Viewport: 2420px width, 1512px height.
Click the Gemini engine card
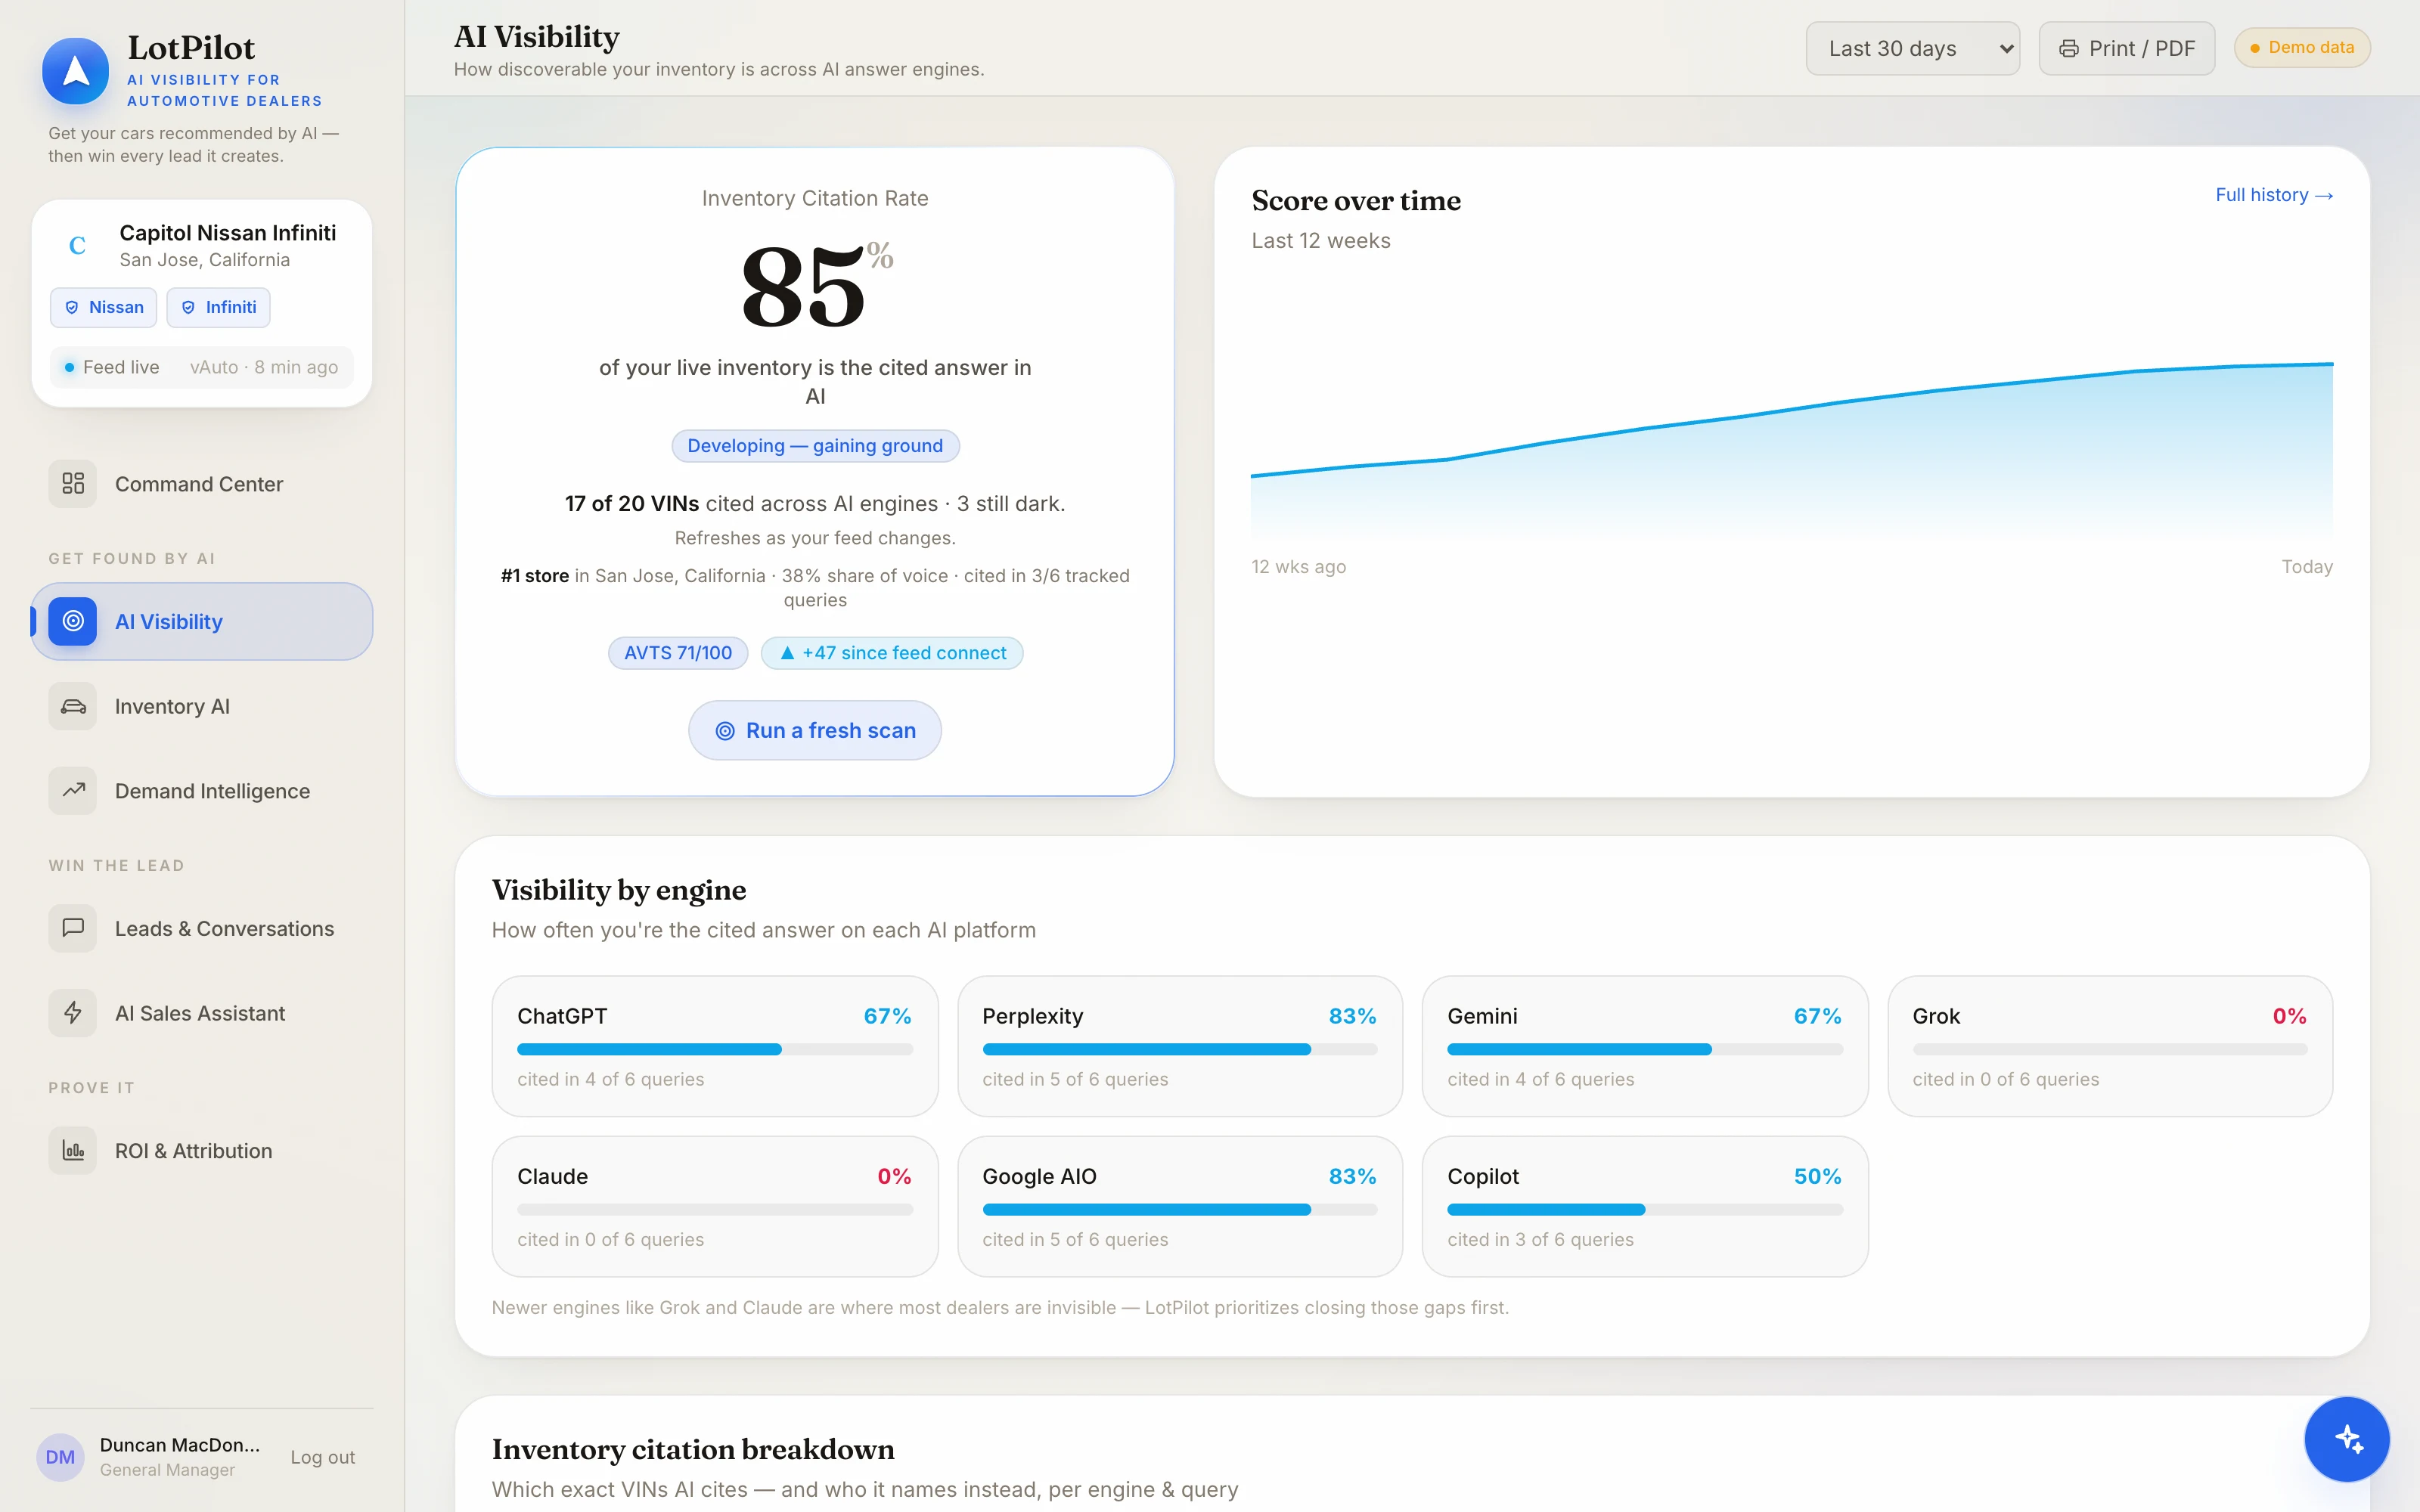coord(1645,1046)
